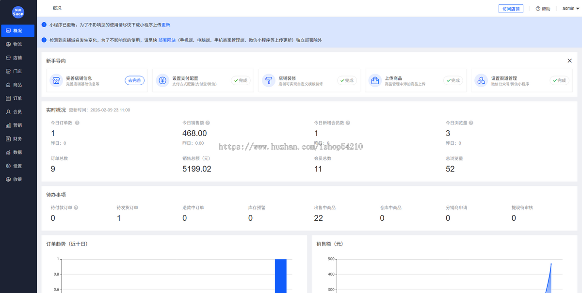Click the NiuShop logo

18,12
